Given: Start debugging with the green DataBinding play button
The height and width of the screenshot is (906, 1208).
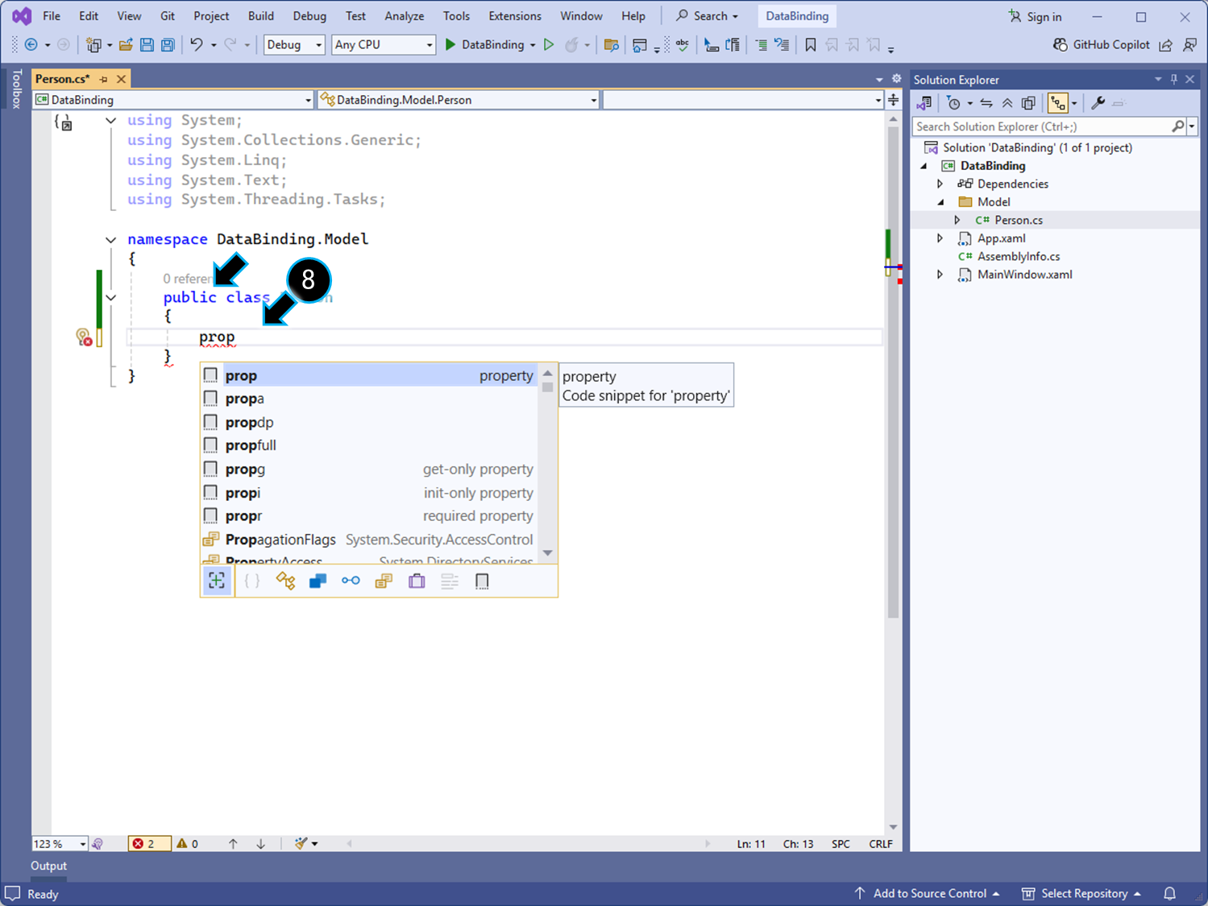Looking at the screenshot, I should pos(485,45).
